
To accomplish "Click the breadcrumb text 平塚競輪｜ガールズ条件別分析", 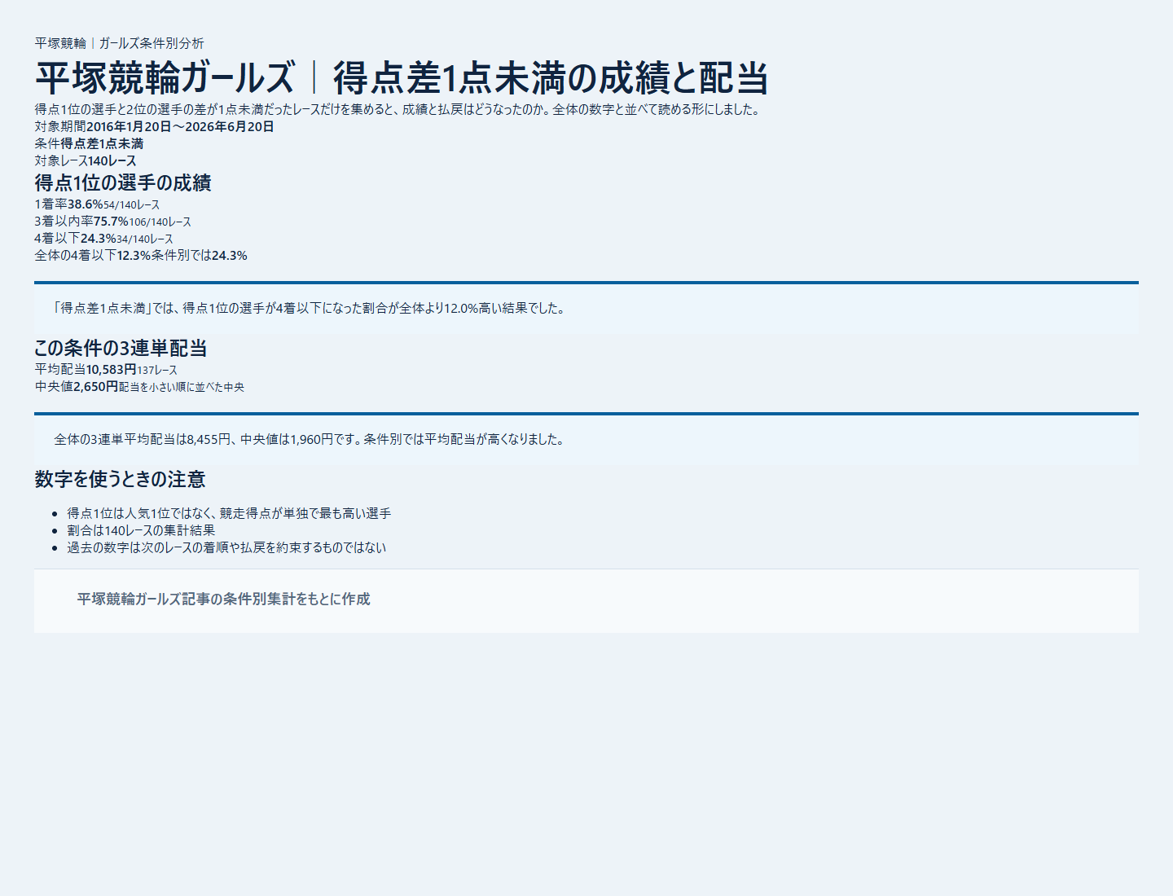I will pyautogui.click(x=119, y=43).
